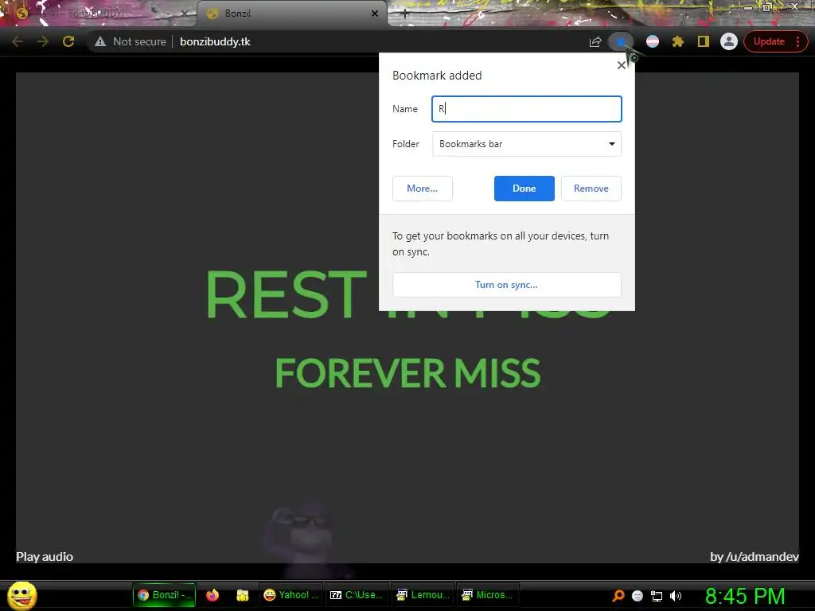
Task: Open the striped round extension icon
Action: click(653, 41)
